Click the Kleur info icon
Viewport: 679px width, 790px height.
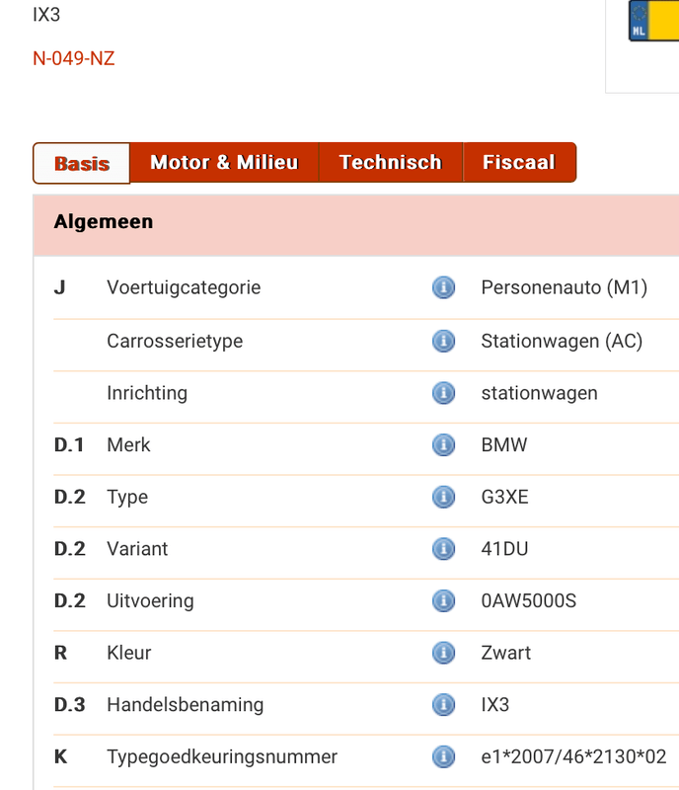(444, 653)
